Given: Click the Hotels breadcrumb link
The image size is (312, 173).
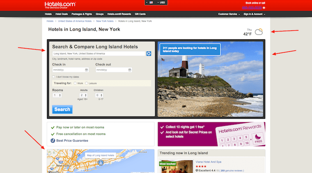Looking at the screenshot, I should pos(50,21).
